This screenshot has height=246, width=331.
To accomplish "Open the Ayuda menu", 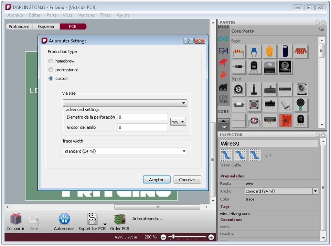I will (123, 15).
